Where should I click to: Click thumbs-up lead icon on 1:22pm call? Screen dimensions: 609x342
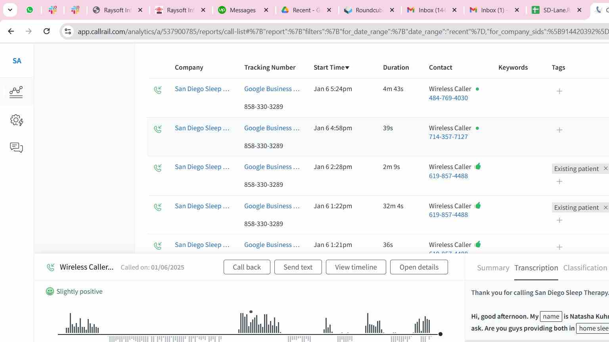click(x=478, y=205)
